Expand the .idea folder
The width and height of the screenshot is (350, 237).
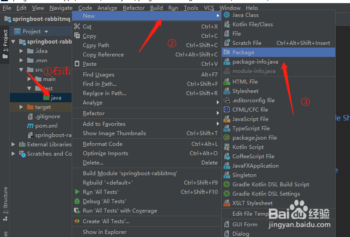tap(21, 51)
